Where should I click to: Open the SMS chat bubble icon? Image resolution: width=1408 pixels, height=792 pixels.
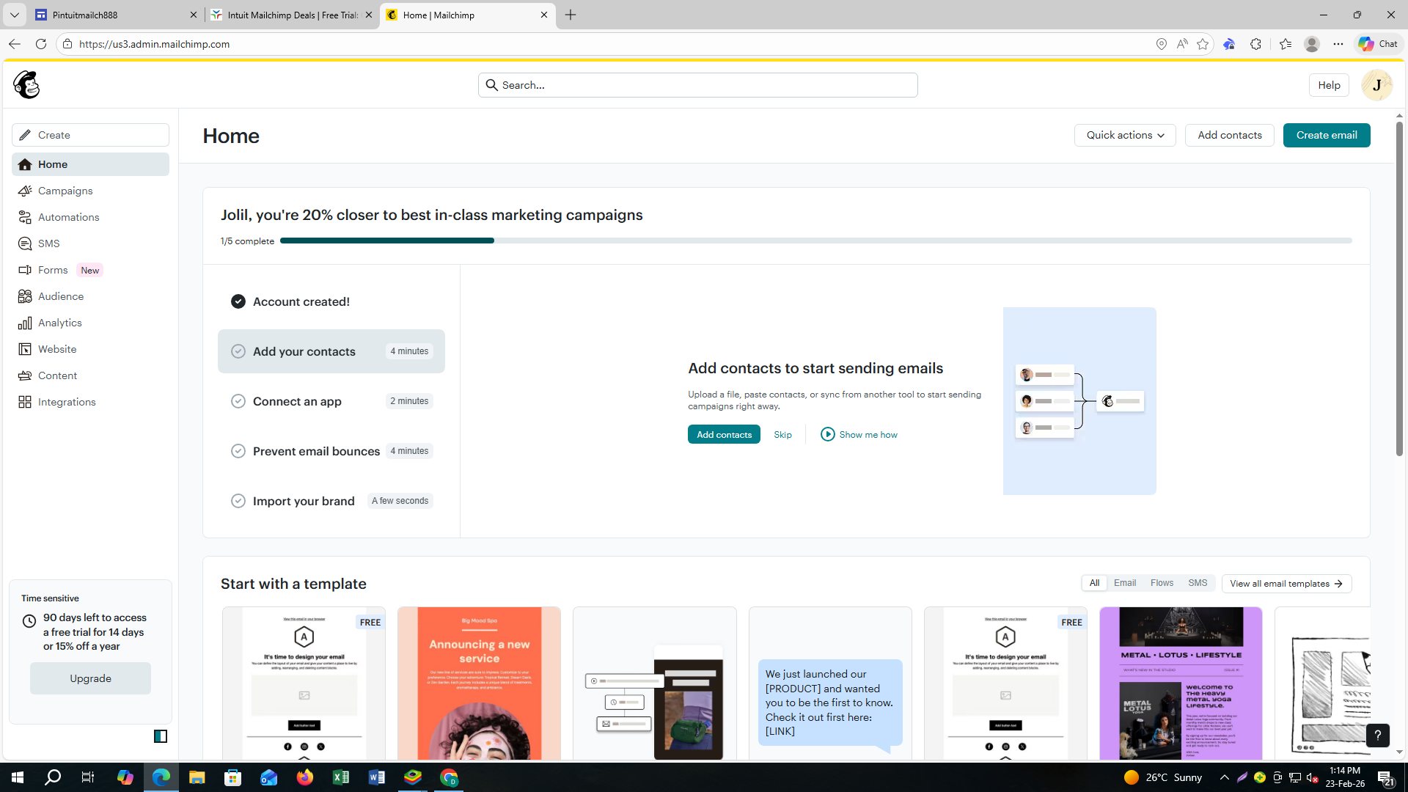[25, 243]
